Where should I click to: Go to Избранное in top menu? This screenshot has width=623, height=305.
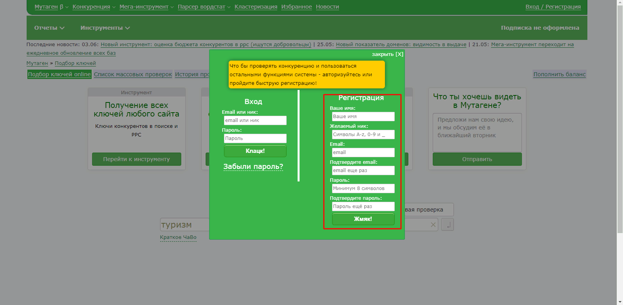pyautogui.click(x=296, y=7)
